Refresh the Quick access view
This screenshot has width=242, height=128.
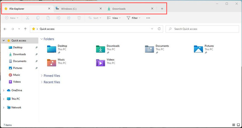click(x=159, y=29)
